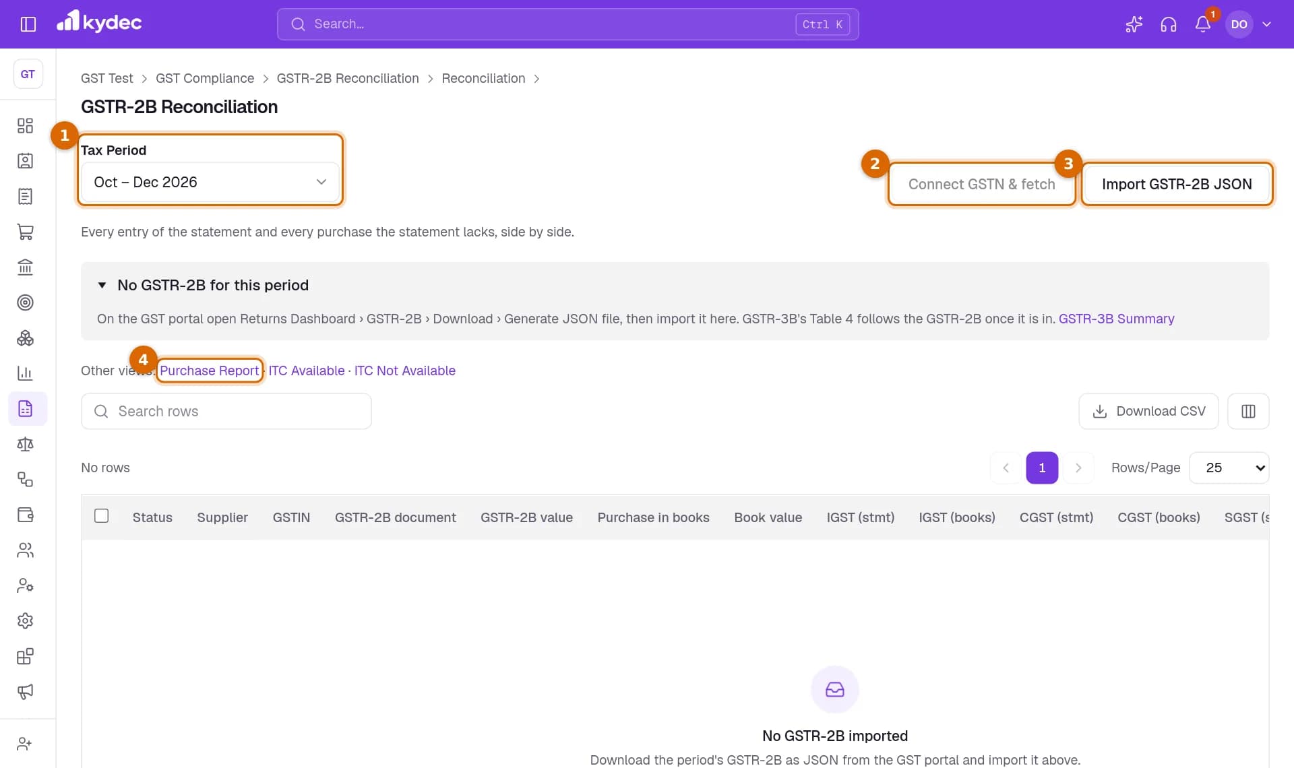The image size is (1294, 768).
Task: Toggle column visibility icon beside Download CSV
Action: (x=1248, y=411)
